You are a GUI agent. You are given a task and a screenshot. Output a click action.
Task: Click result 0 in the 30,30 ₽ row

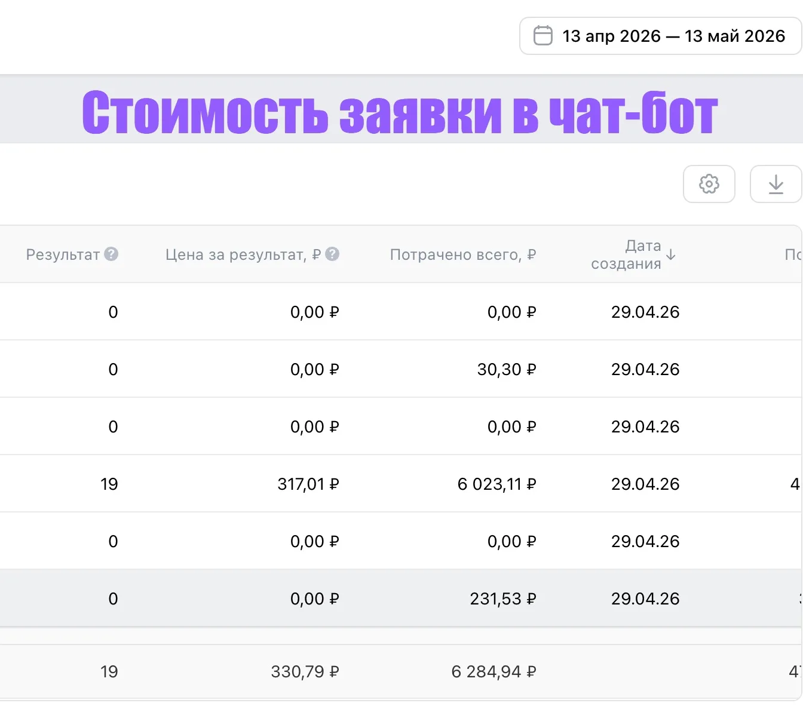point(113,369)
